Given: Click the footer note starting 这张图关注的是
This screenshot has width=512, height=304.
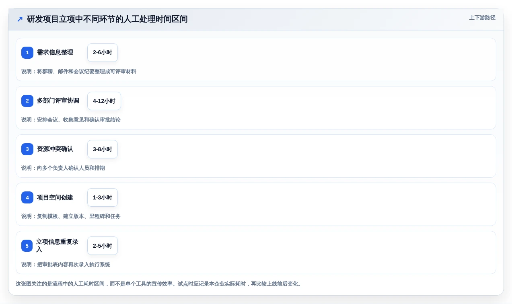Looking at the screenshot, I should (159, 284).
